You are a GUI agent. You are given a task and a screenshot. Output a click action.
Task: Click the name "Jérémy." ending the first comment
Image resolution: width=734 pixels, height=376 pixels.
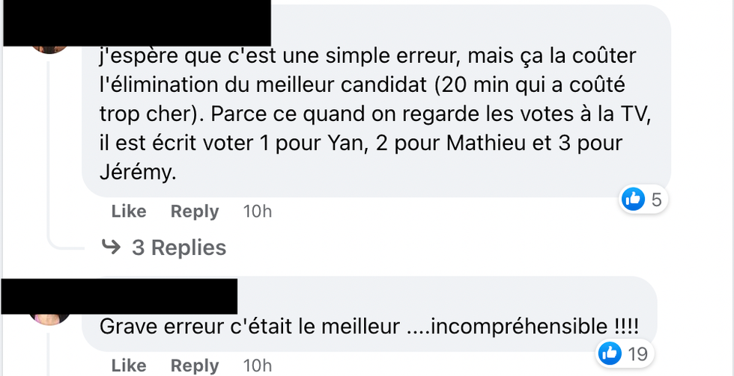point(138,172)
